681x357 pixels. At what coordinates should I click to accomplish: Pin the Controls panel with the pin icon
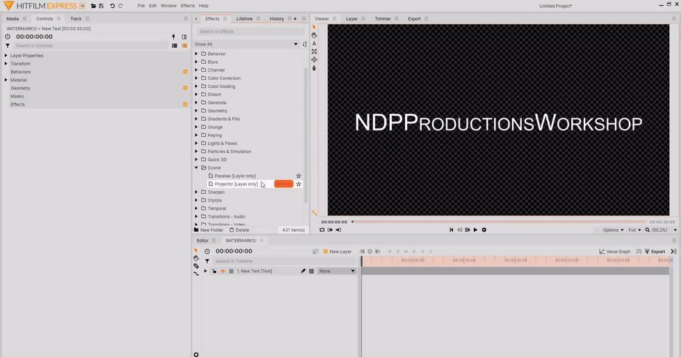173,37
